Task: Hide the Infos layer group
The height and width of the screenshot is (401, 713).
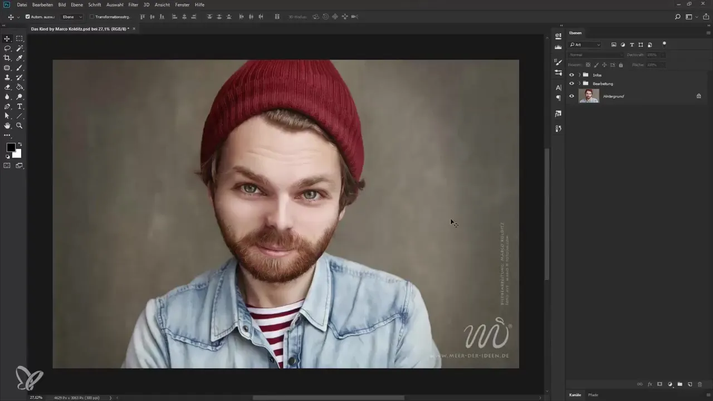Action: point(571,75)
